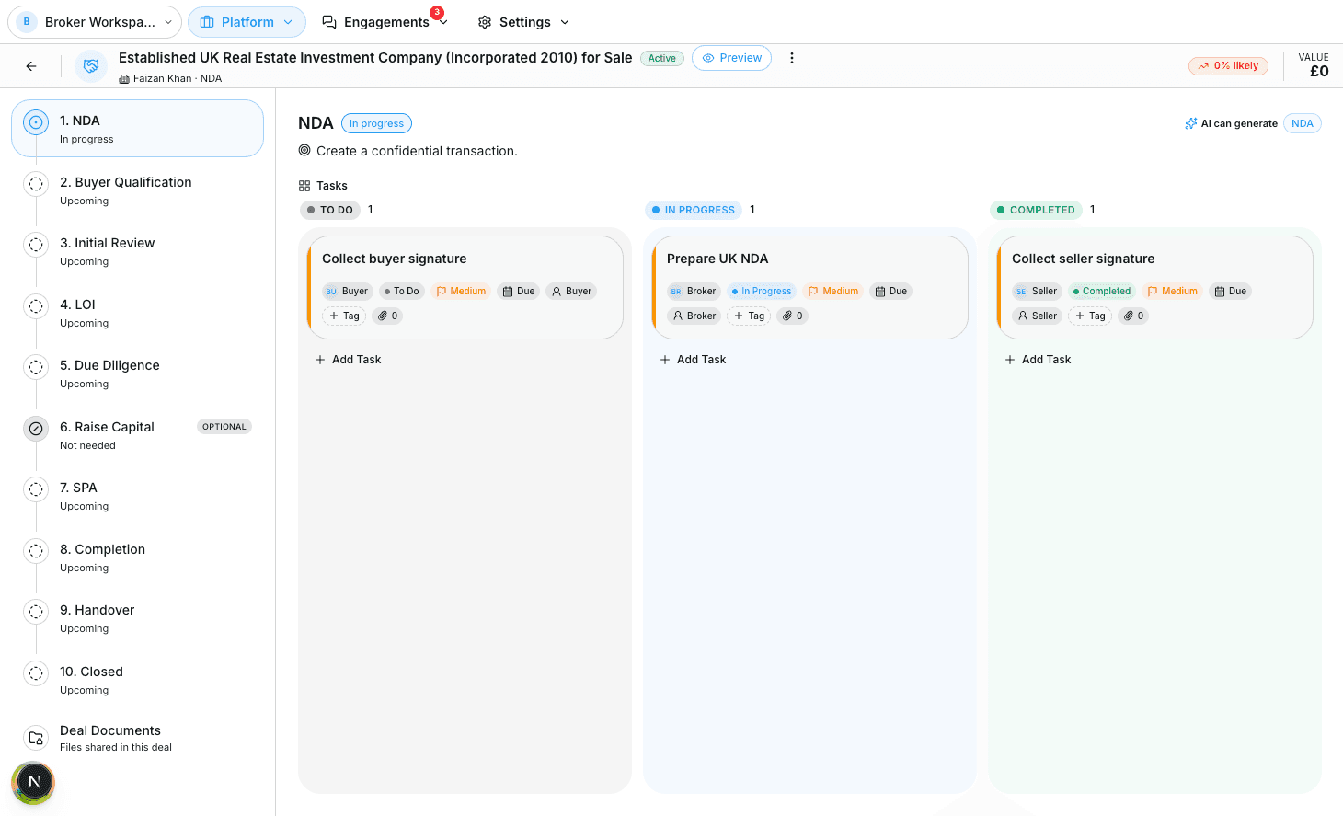Add Task in the To Do column
Image resolution: width=1343 pixels, height=816 pixels.
point(348,360)
